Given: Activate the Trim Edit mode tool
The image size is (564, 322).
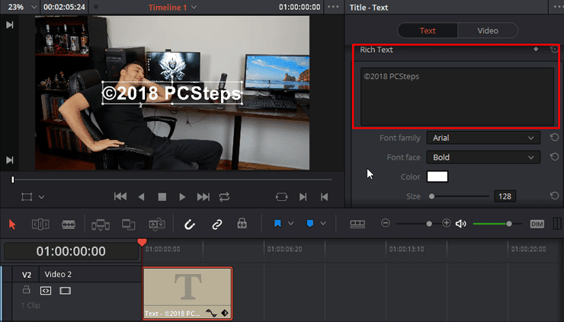Looking at the screenshot, I should pos(40,225).
